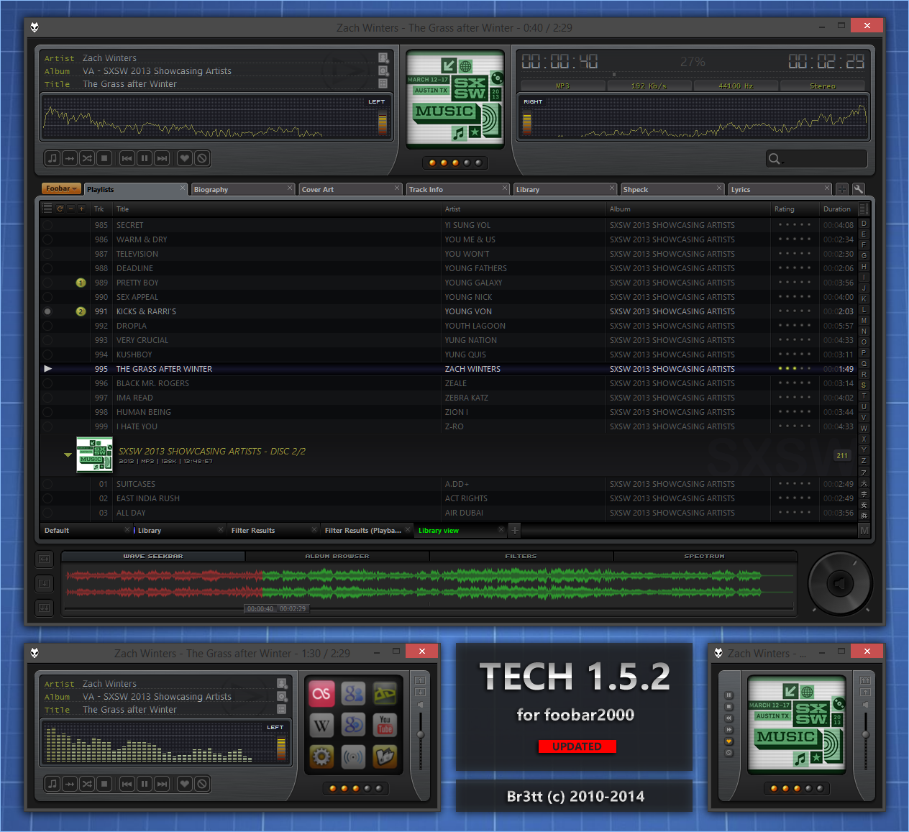
Task: Toggle radio marker on row 997 IMA READ
Action: [x=47, y=398]
